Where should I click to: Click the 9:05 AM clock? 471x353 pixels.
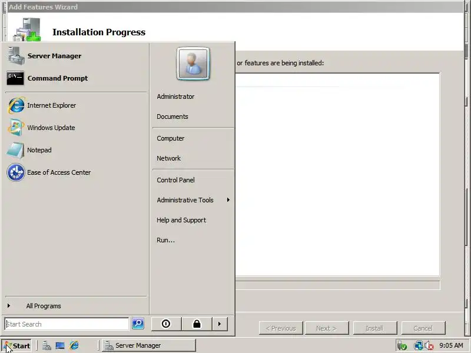pyautogui.click(x=451, y=345)
